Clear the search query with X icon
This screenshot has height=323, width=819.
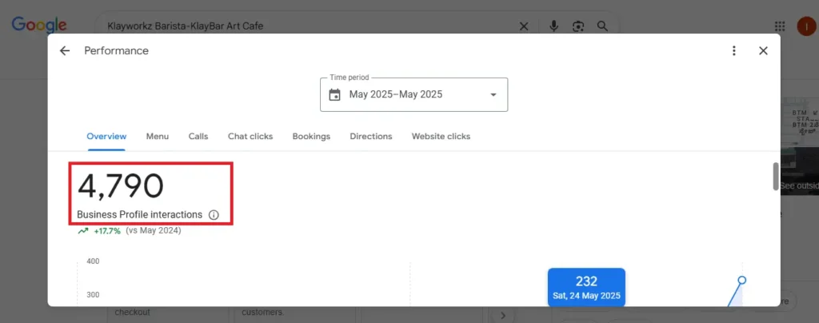523,26
